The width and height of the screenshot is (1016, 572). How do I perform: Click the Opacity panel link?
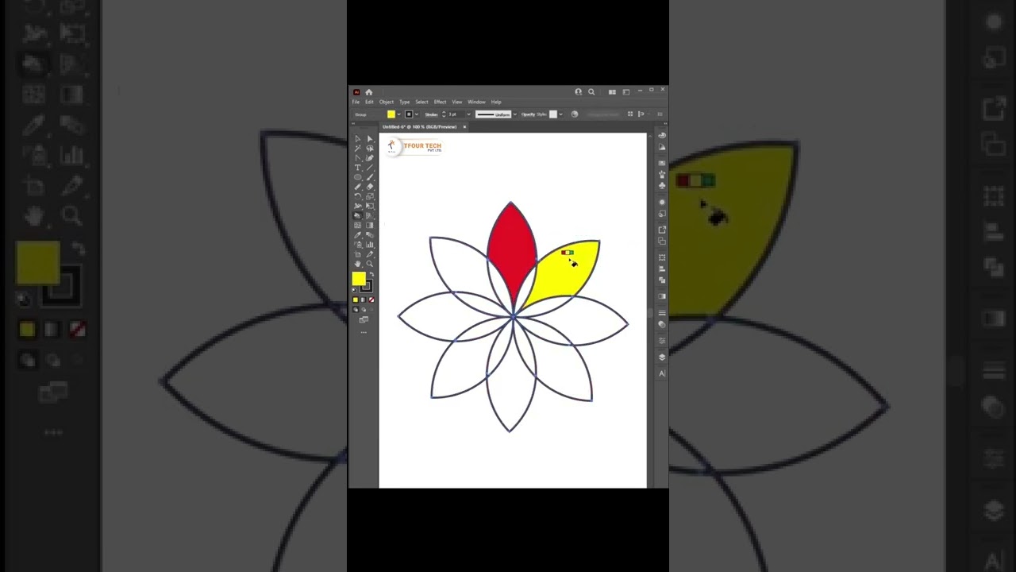(528, 114)
